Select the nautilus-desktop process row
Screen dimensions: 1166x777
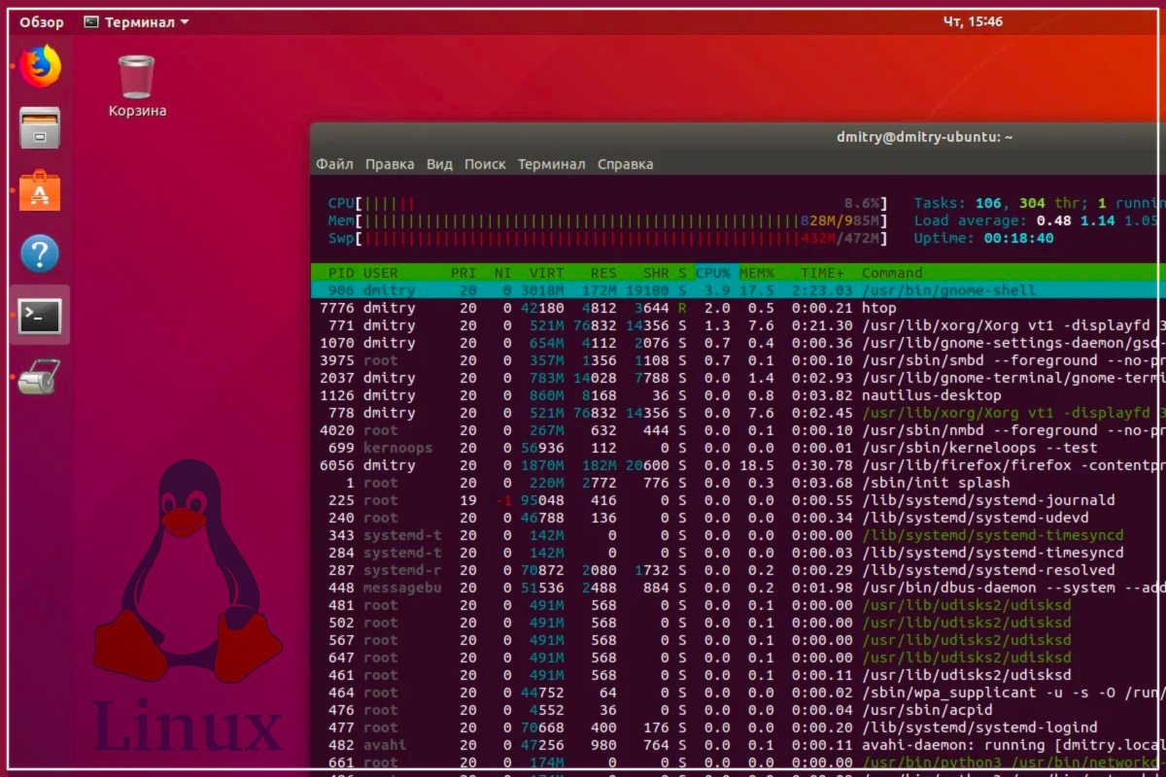tap(738, 395)
